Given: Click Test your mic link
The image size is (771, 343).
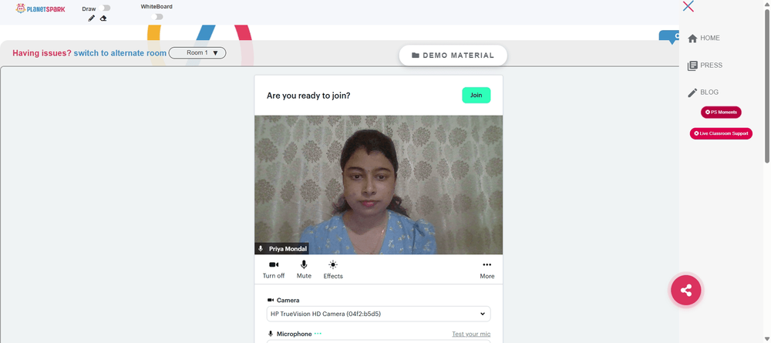Looking at the screenshot, I should 471,335.
